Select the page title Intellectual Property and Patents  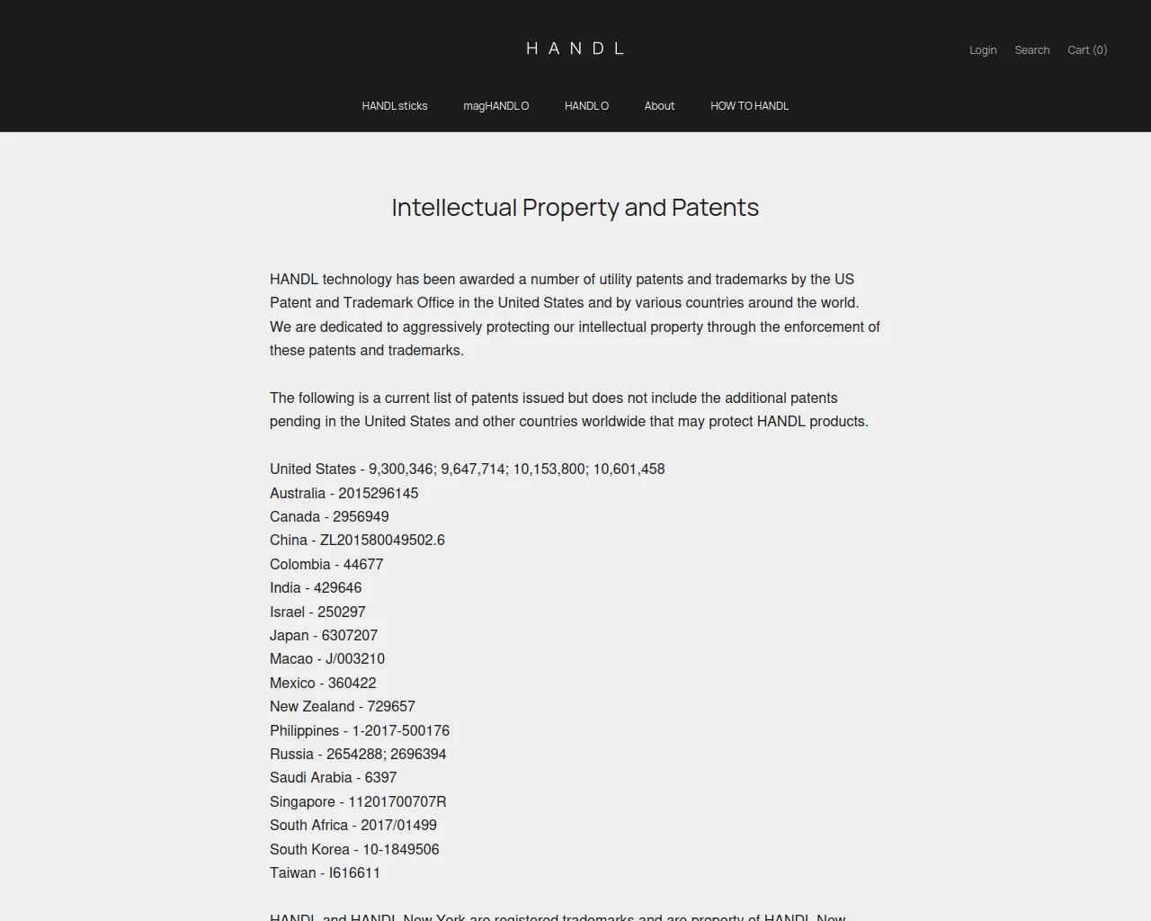pyautogui.click(x=575, y=207)
